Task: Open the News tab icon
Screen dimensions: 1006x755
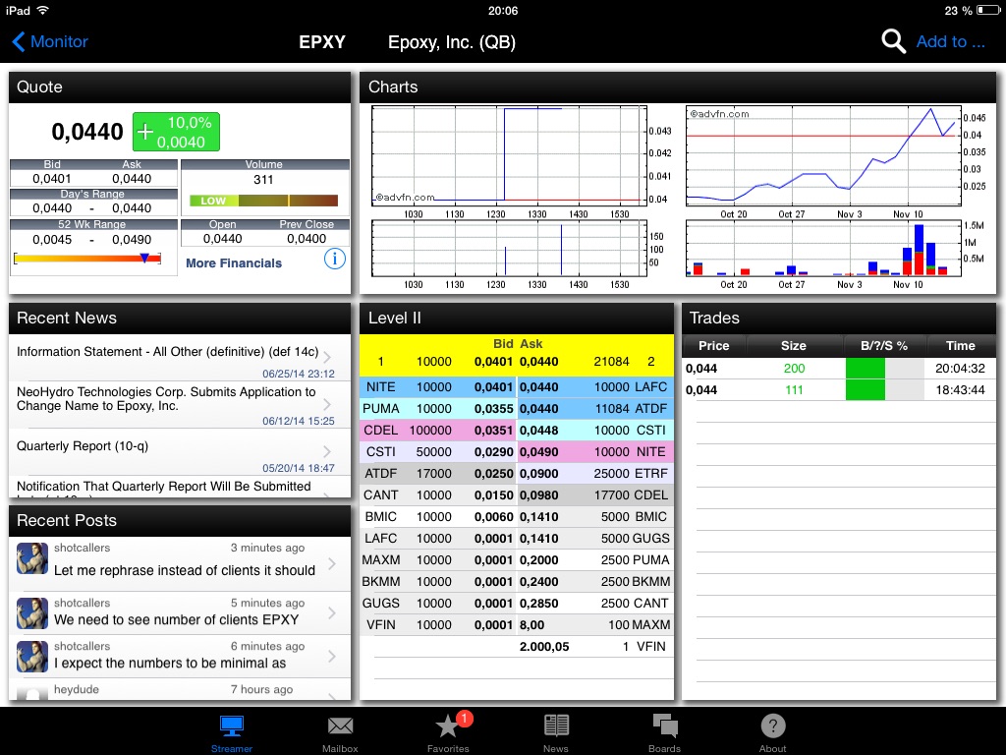Action: [556, 726]
